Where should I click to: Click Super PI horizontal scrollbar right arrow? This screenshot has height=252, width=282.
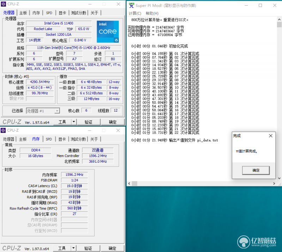click(x=274, y=184)
